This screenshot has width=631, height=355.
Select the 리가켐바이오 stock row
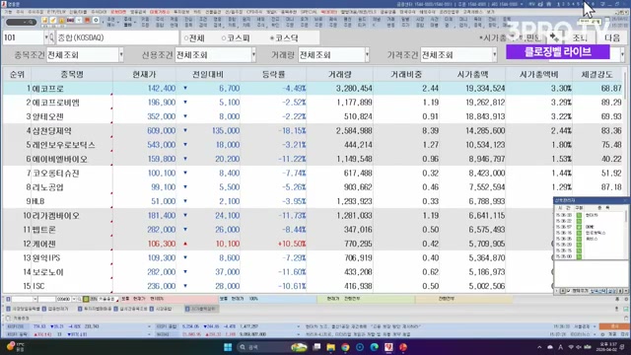click(x=278, y=216)
